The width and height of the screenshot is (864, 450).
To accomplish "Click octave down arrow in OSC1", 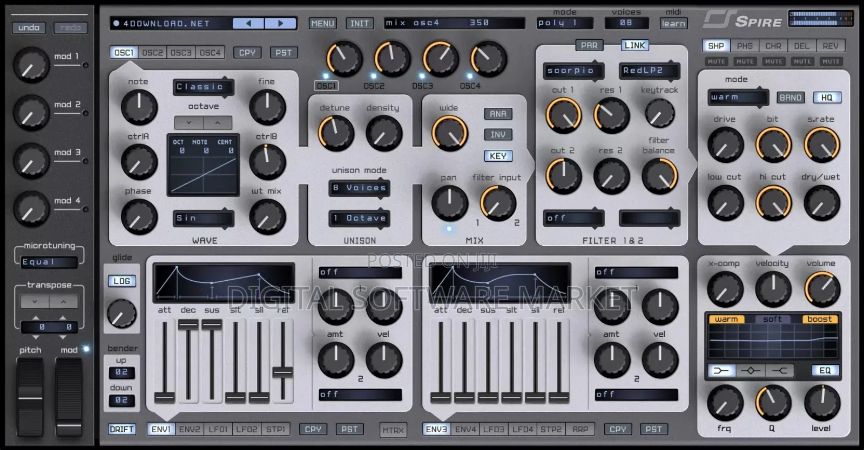I will [x=188, y=123].
